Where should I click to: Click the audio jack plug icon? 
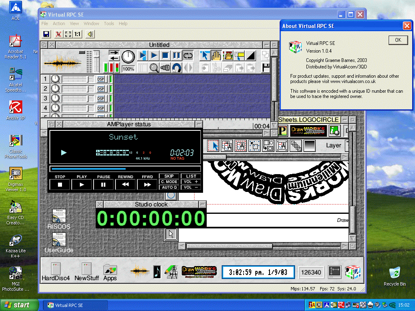[165, 68]
